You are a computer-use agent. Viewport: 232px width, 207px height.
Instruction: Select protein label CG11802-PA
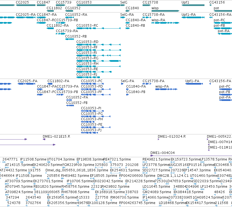58,81
